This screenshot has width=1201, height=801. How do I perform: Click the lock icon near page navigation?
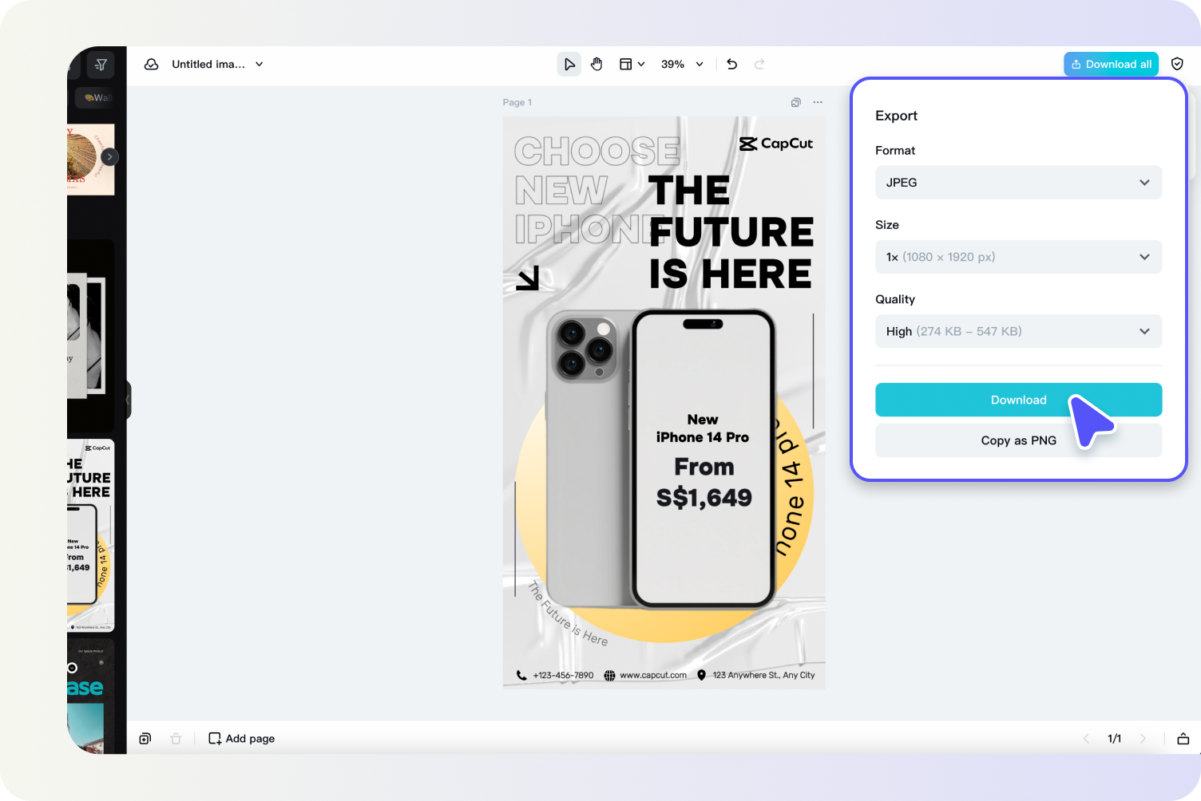(1183, 739)
